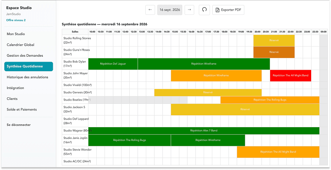Go to previous day with left arrow
The image size is (331, 170).
pyautogui.click(x=150, y=10)
